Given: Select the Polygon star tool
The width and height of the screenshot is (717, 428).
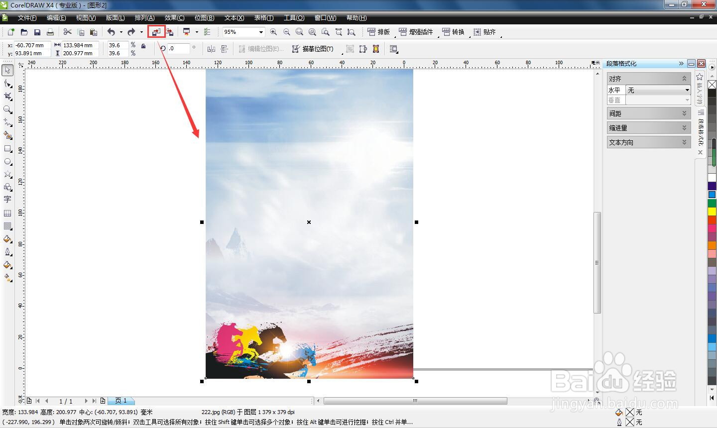Looking at the screenshot, I should 7,174.
